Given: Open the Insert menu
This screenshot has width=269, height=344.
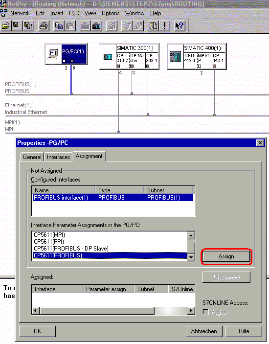Looking at the screenshot, I should pyautogui.click(x=57, y=13).
